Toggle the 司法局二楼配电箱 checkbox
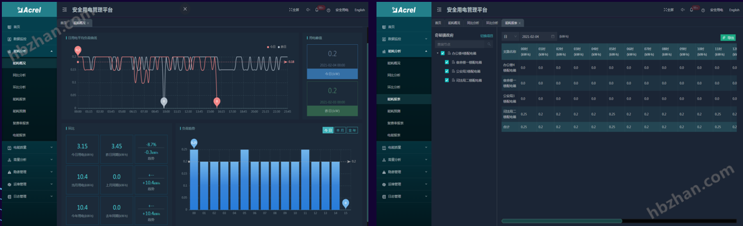The width and height of the screenshot is (743, 226). click(x=447, y=80)
